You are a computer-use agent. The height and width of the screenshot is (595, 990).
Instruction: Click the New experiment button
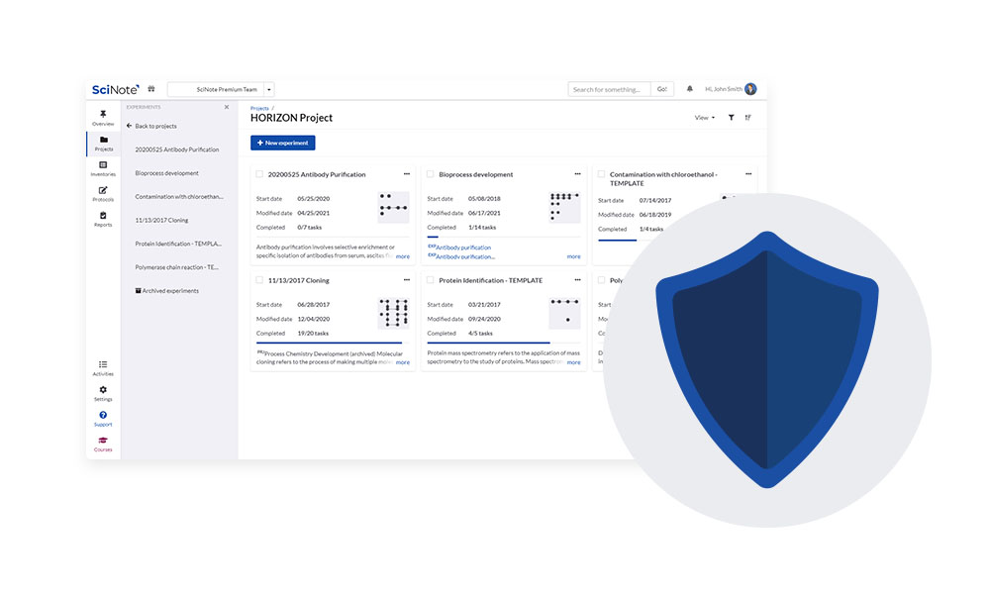point(282,143)
